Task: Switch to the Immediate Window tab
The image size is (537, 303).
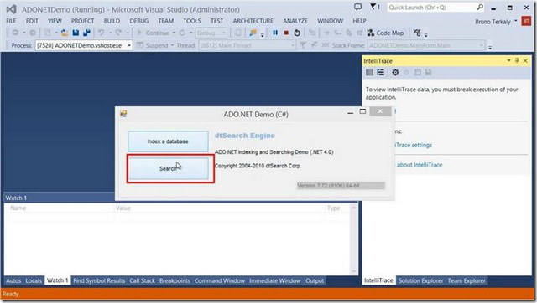Action: click(x=275, y=280)
